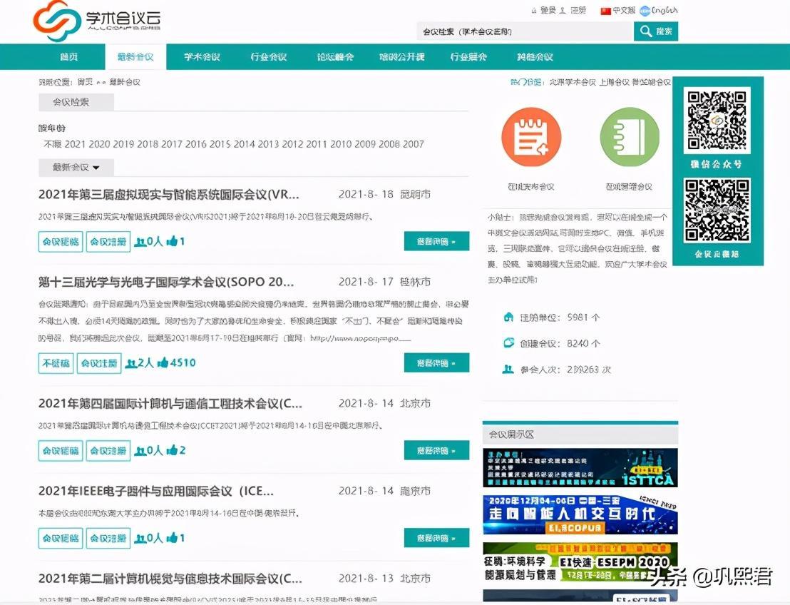Click the orange online publish conference icon
Viewport: 790px width, 605px height.
coord(531,137)
